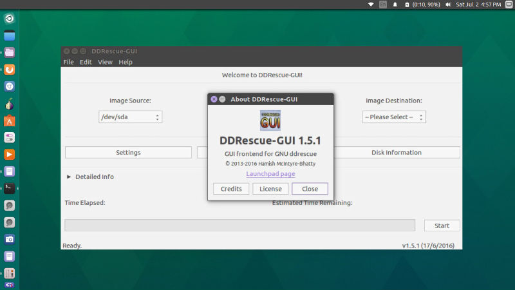Click the battery status text (0:10, 90%)
Viewport: 515px width, 290px height.
(426, 5)
